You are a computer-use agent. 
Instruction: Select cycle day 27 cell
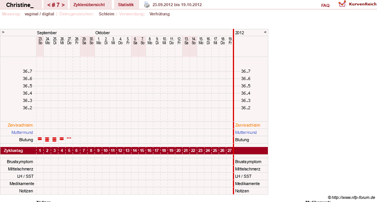point(229,151)
